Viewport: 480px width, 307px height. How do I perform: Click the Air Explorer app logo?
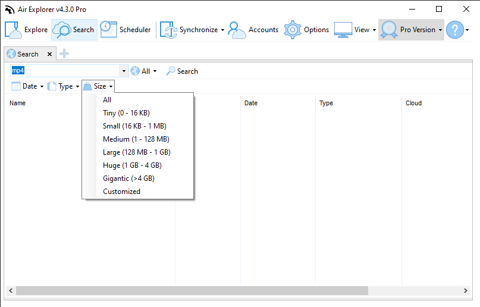10,10
